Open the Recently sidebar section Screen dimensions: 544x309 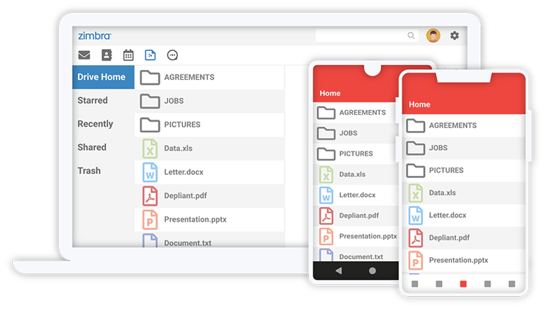[95, 124]
